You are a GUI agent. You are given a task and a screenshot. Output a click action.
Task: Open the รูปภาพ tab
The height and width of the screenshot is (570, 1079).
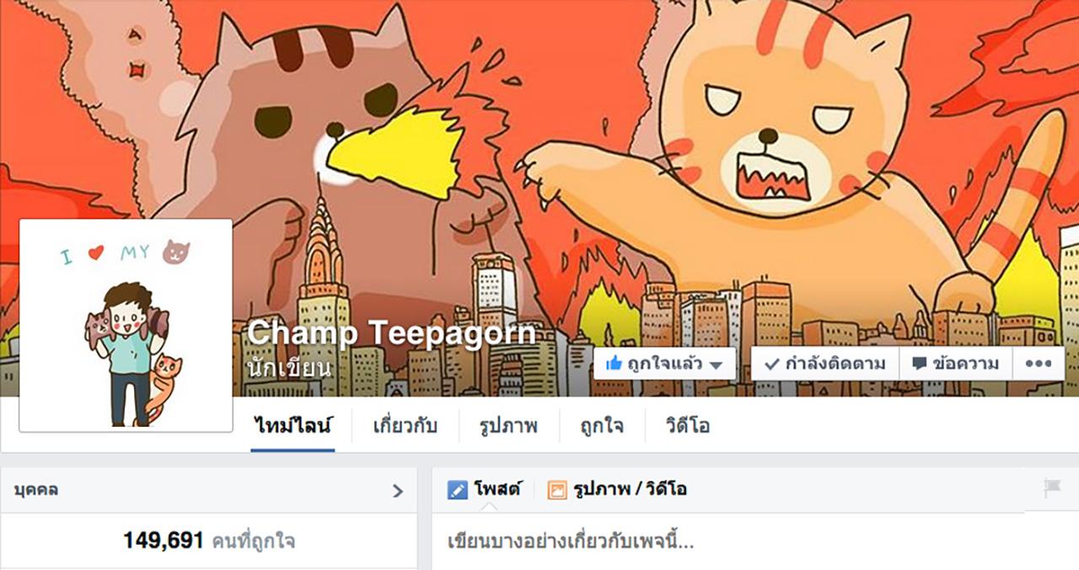pos(508,425)
